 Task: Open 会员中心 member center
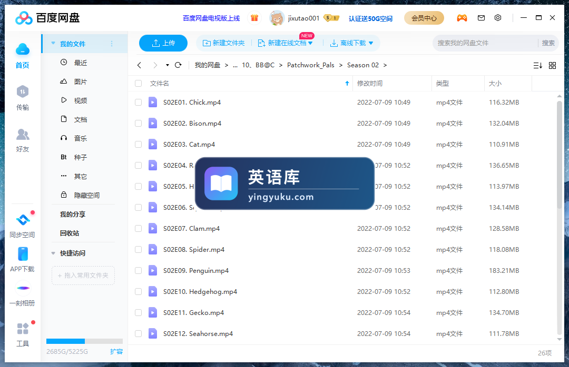tap(424, 18)
